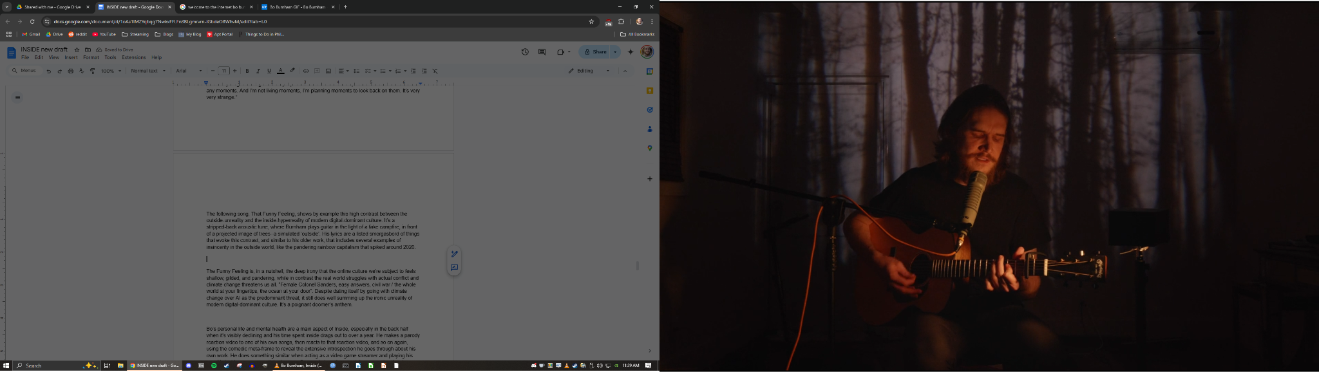Toggle italic formatting
Viewport: 1319px width, 372px height.
[258, 71]
